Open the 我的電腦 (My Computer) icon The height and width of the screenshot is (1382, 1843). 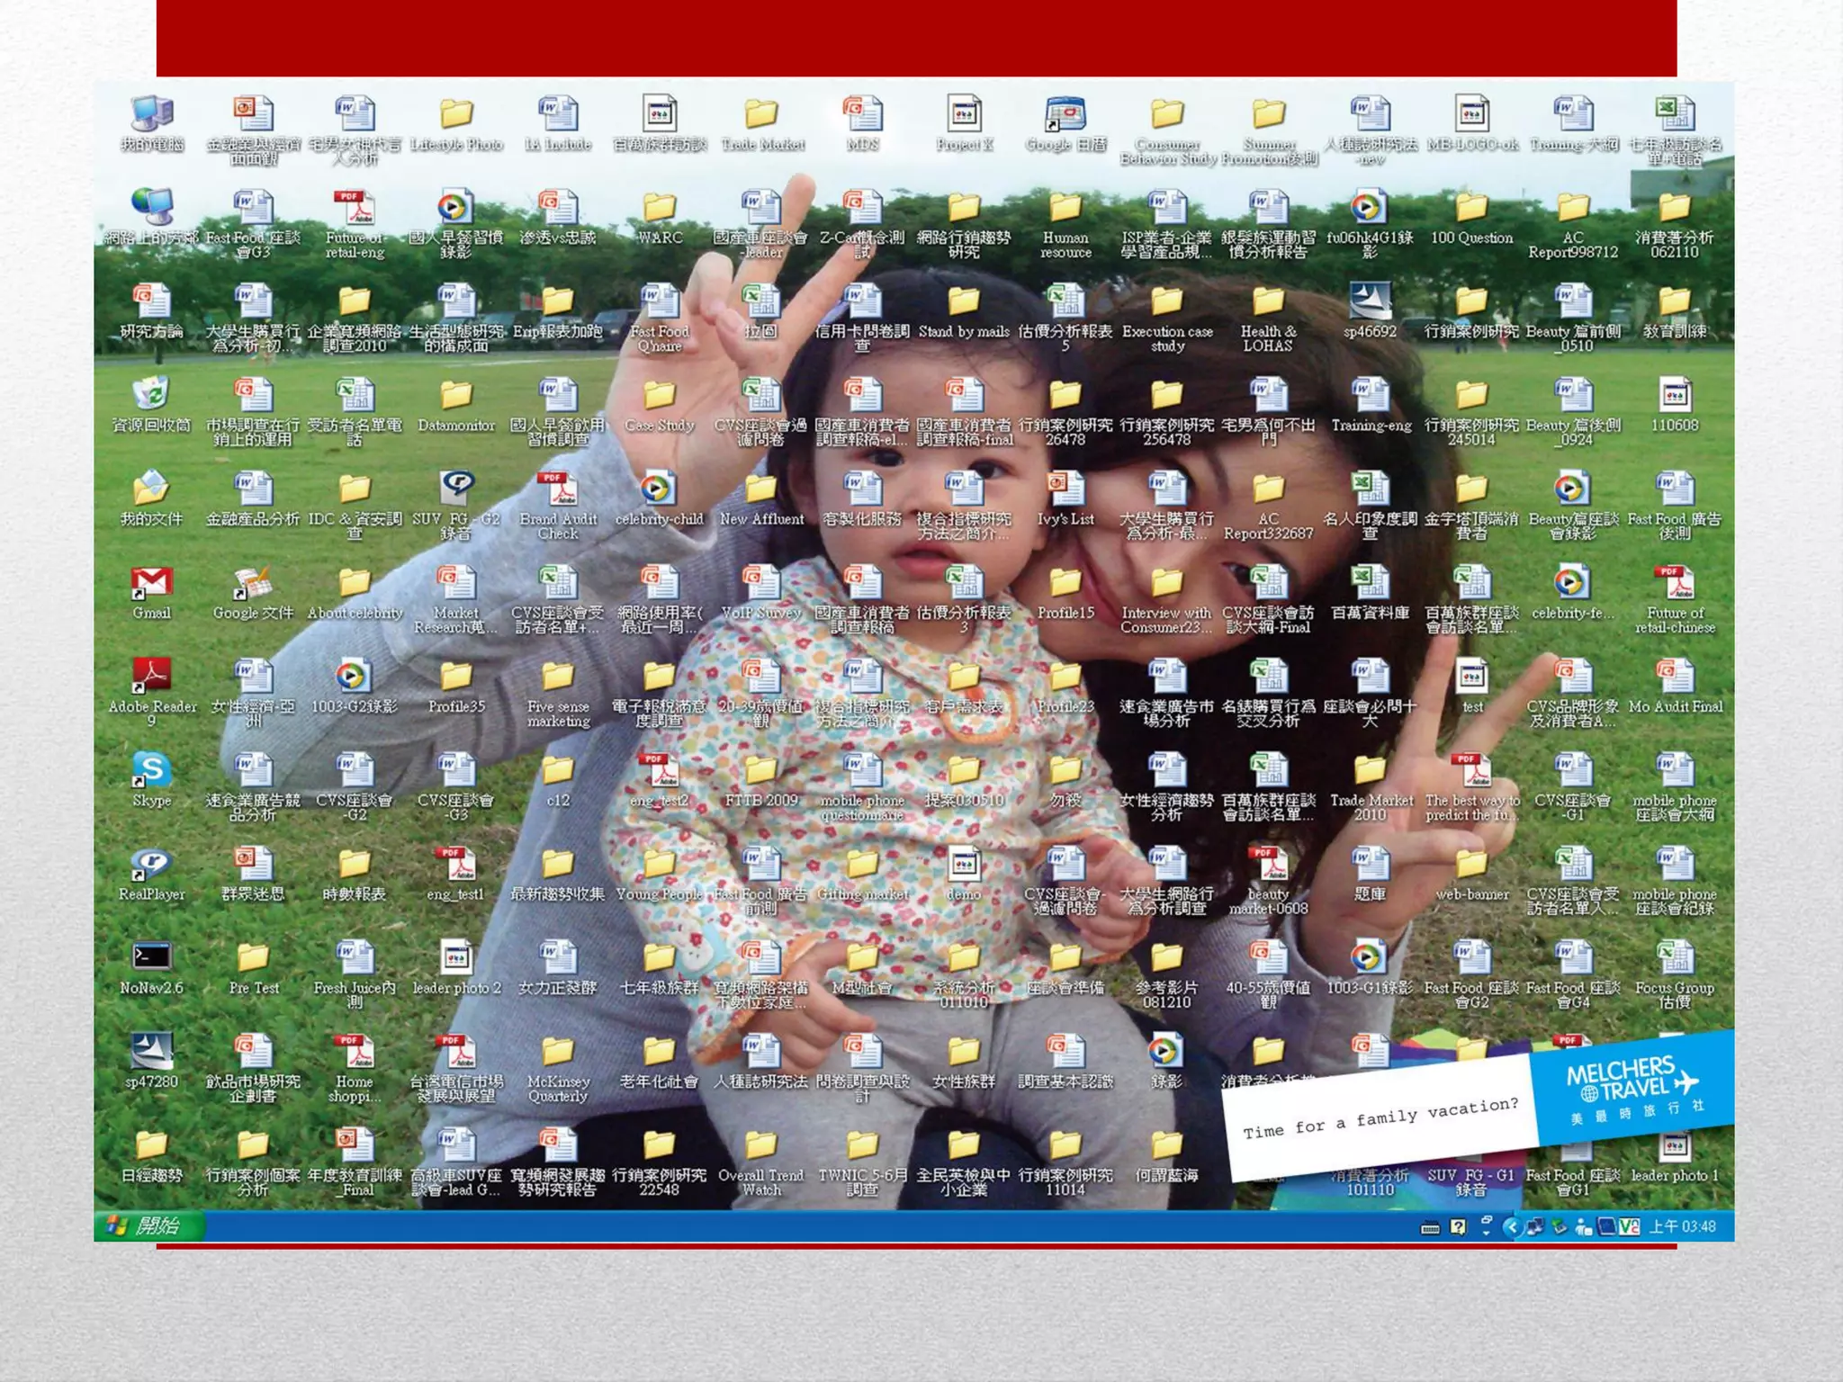click(151, 115)
